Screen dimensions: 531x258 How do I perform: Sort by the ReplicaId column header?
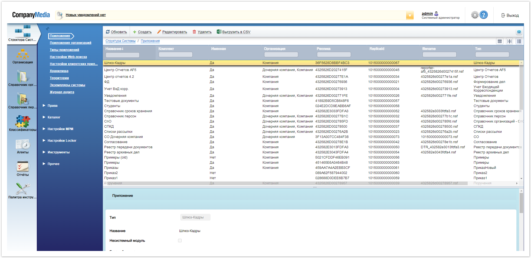pyautogui.click(x=377, y=49)
